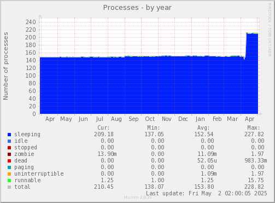Click the sleeping legend label
Image resolution: width=275 pixels, height=203 pixels.
(x=27, y=135)
